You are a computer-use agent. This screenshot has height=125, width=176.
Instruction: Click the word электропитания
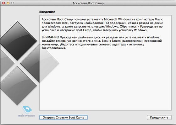(54, 48)
